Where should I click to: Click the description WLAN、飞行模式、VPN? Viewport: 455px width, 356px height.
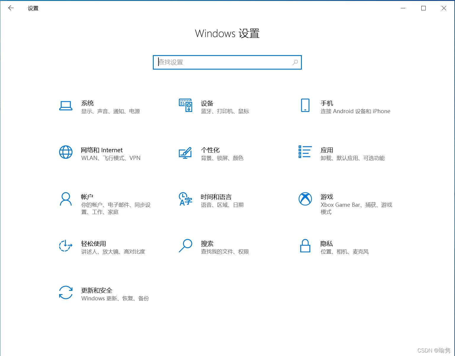point(111,158)
